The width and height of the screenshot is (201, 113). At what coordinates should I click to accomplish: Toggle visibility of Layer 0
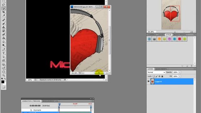[x=149, y=82]
